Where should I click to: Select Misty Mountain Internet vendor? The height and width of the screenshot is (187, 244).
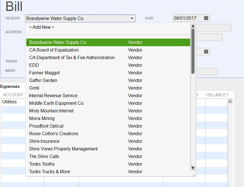click(108, 111)
